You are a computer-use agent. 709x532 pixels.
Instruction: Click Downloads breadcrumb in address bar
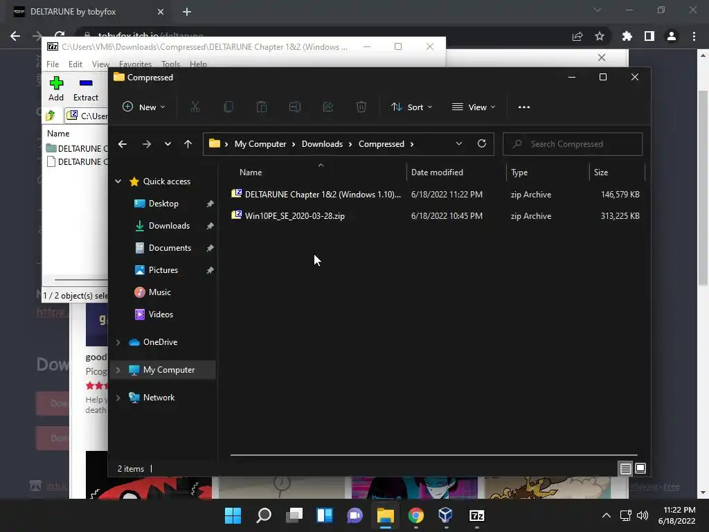click(322, 144)
